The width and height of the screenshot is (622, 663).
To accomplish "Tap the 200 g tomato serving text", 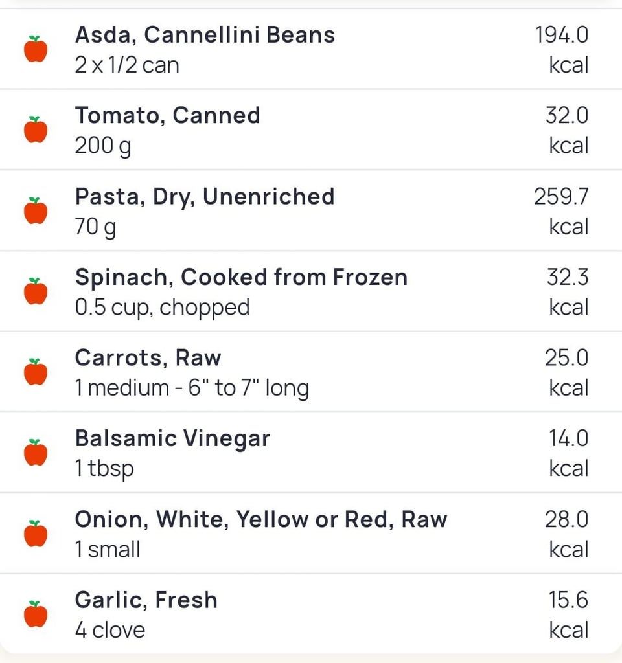I will coord(102,146).
